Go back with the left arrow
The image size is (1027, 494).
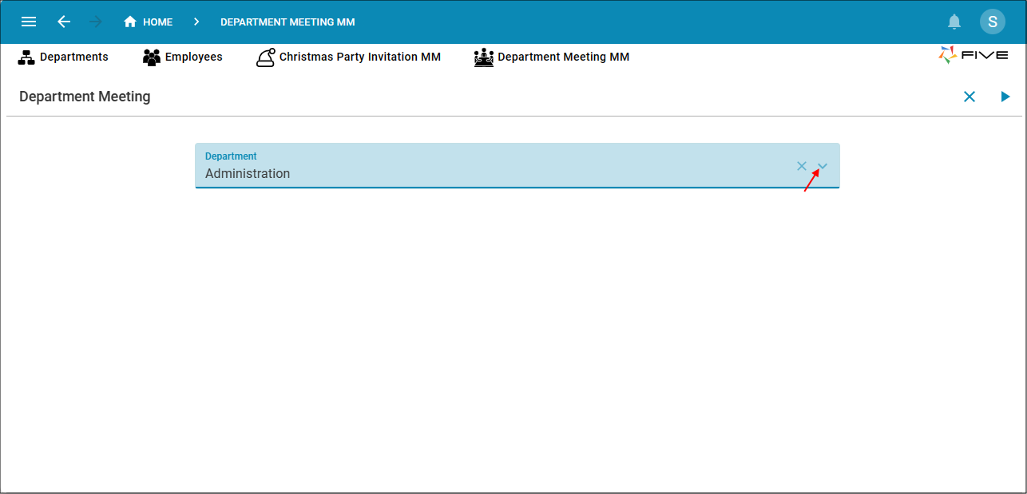[x=64, y=22]
